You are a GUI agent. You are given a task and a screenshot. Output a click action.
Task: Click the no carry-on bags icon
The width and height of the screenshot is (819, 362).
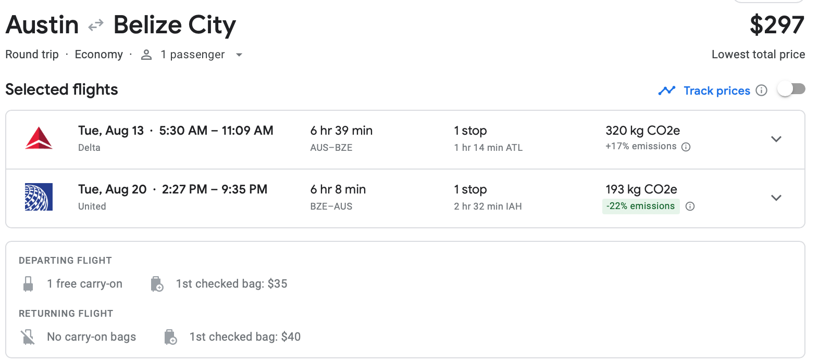coord(28,337)
